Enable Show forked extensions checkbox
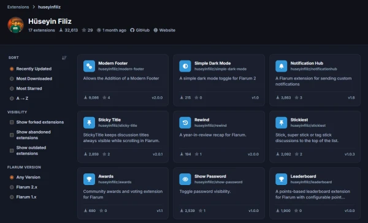This screenshot has height=223, width=368. 12,122
